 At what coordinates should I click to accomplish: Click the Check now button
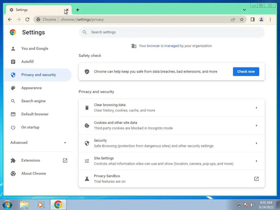tap(246, 72)
